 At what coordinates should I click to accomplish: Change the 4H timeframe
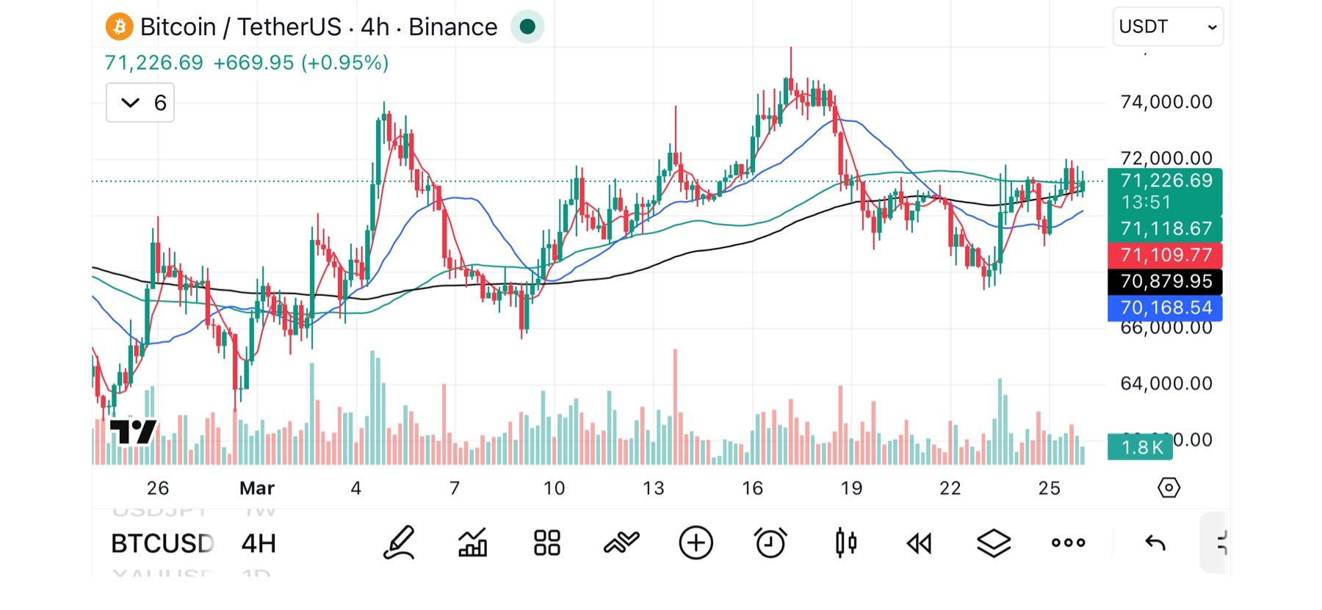(259, 544)
